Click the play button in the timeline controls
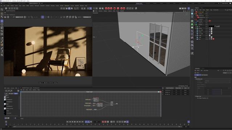232x130 pixels. 75,122
